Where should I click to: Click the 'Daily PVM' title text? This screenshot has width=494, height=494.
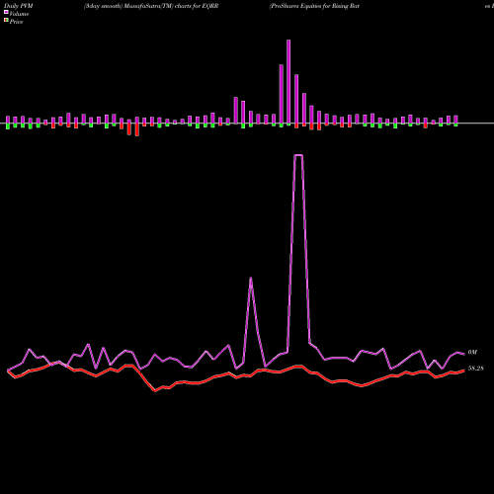coord(19,6)
